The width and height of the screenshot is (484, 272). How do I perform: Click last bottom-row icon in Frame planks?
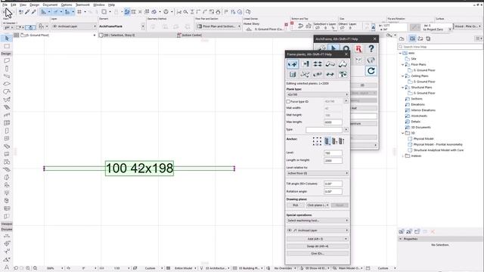(x=343, y=74)
